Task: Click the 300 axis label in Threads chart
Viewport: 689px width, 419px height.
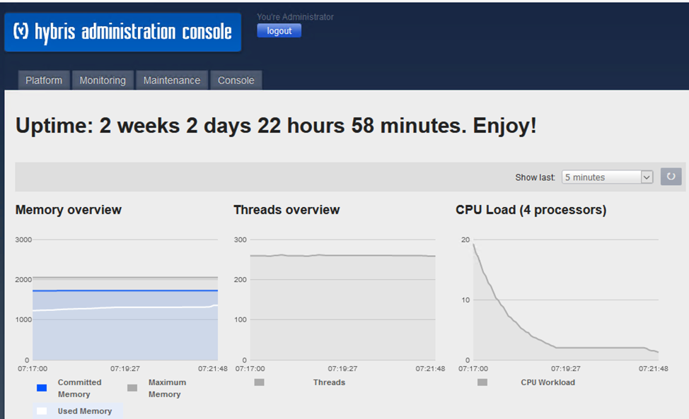Action: 241,240
